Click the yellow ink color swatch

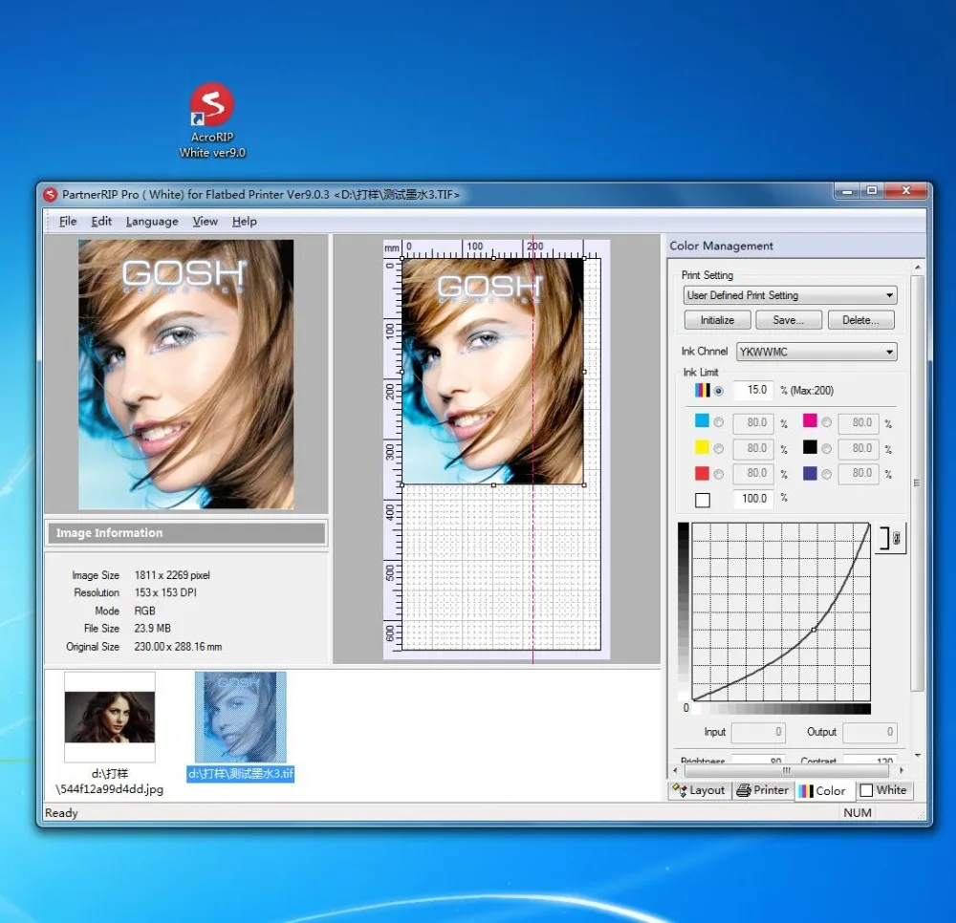pyautogui.click(x=702, y=447)
